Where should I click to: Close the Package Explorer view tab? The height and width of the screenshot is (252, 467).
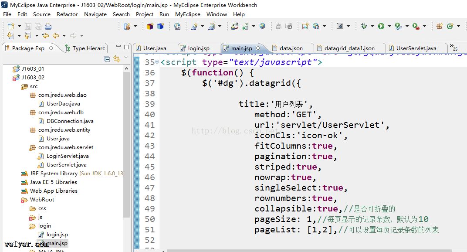[x=51, y=48]
